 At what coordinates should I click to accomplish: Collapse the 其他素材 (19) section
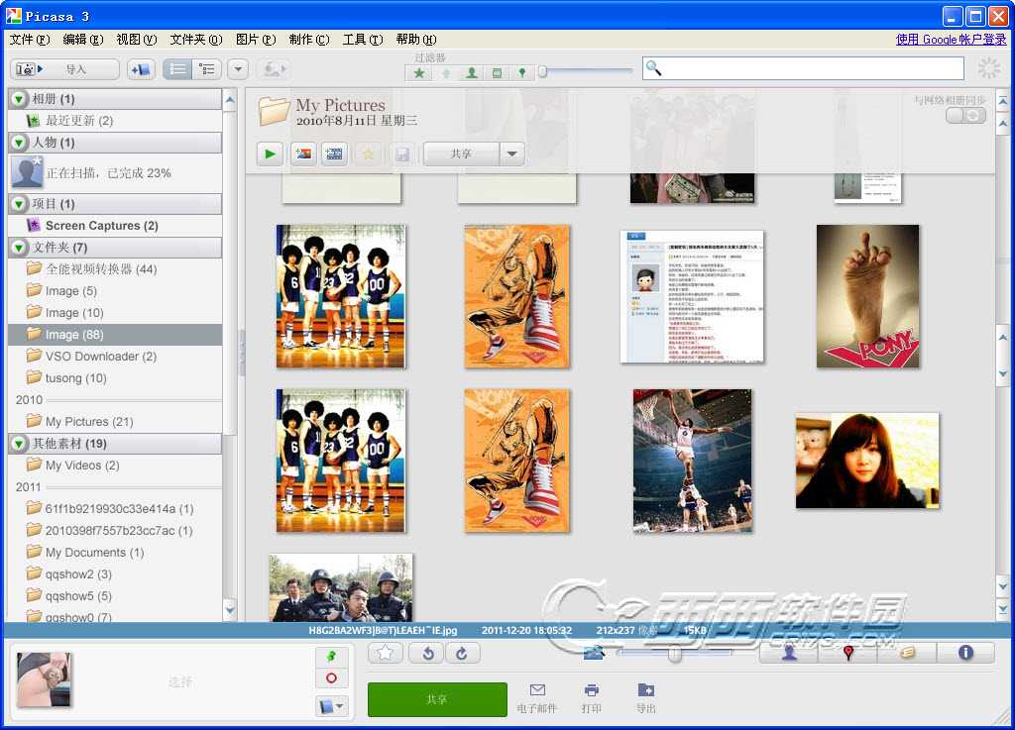[19, 443]
